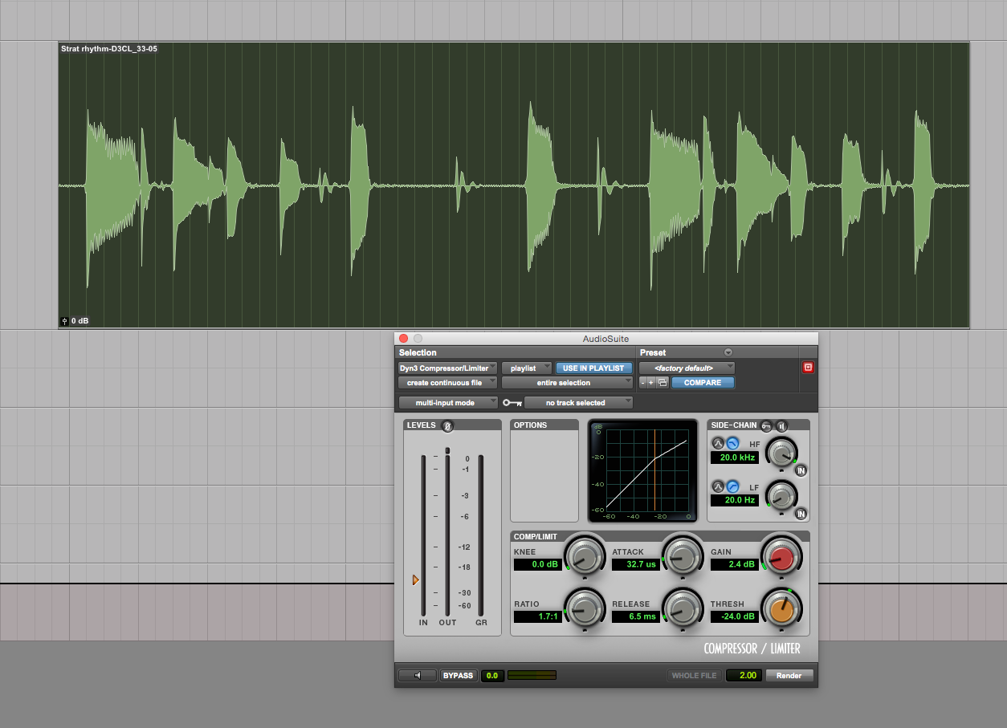The width and height of the screenshot is (1007, 728).
Task: Open the Preset menu arrow
Action: tap(728, 352)
